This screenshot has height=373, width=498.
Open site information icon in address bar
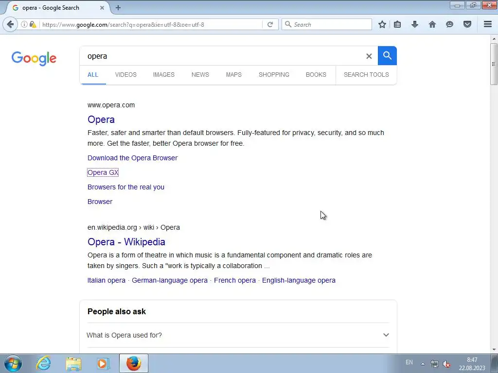point(24,24)
